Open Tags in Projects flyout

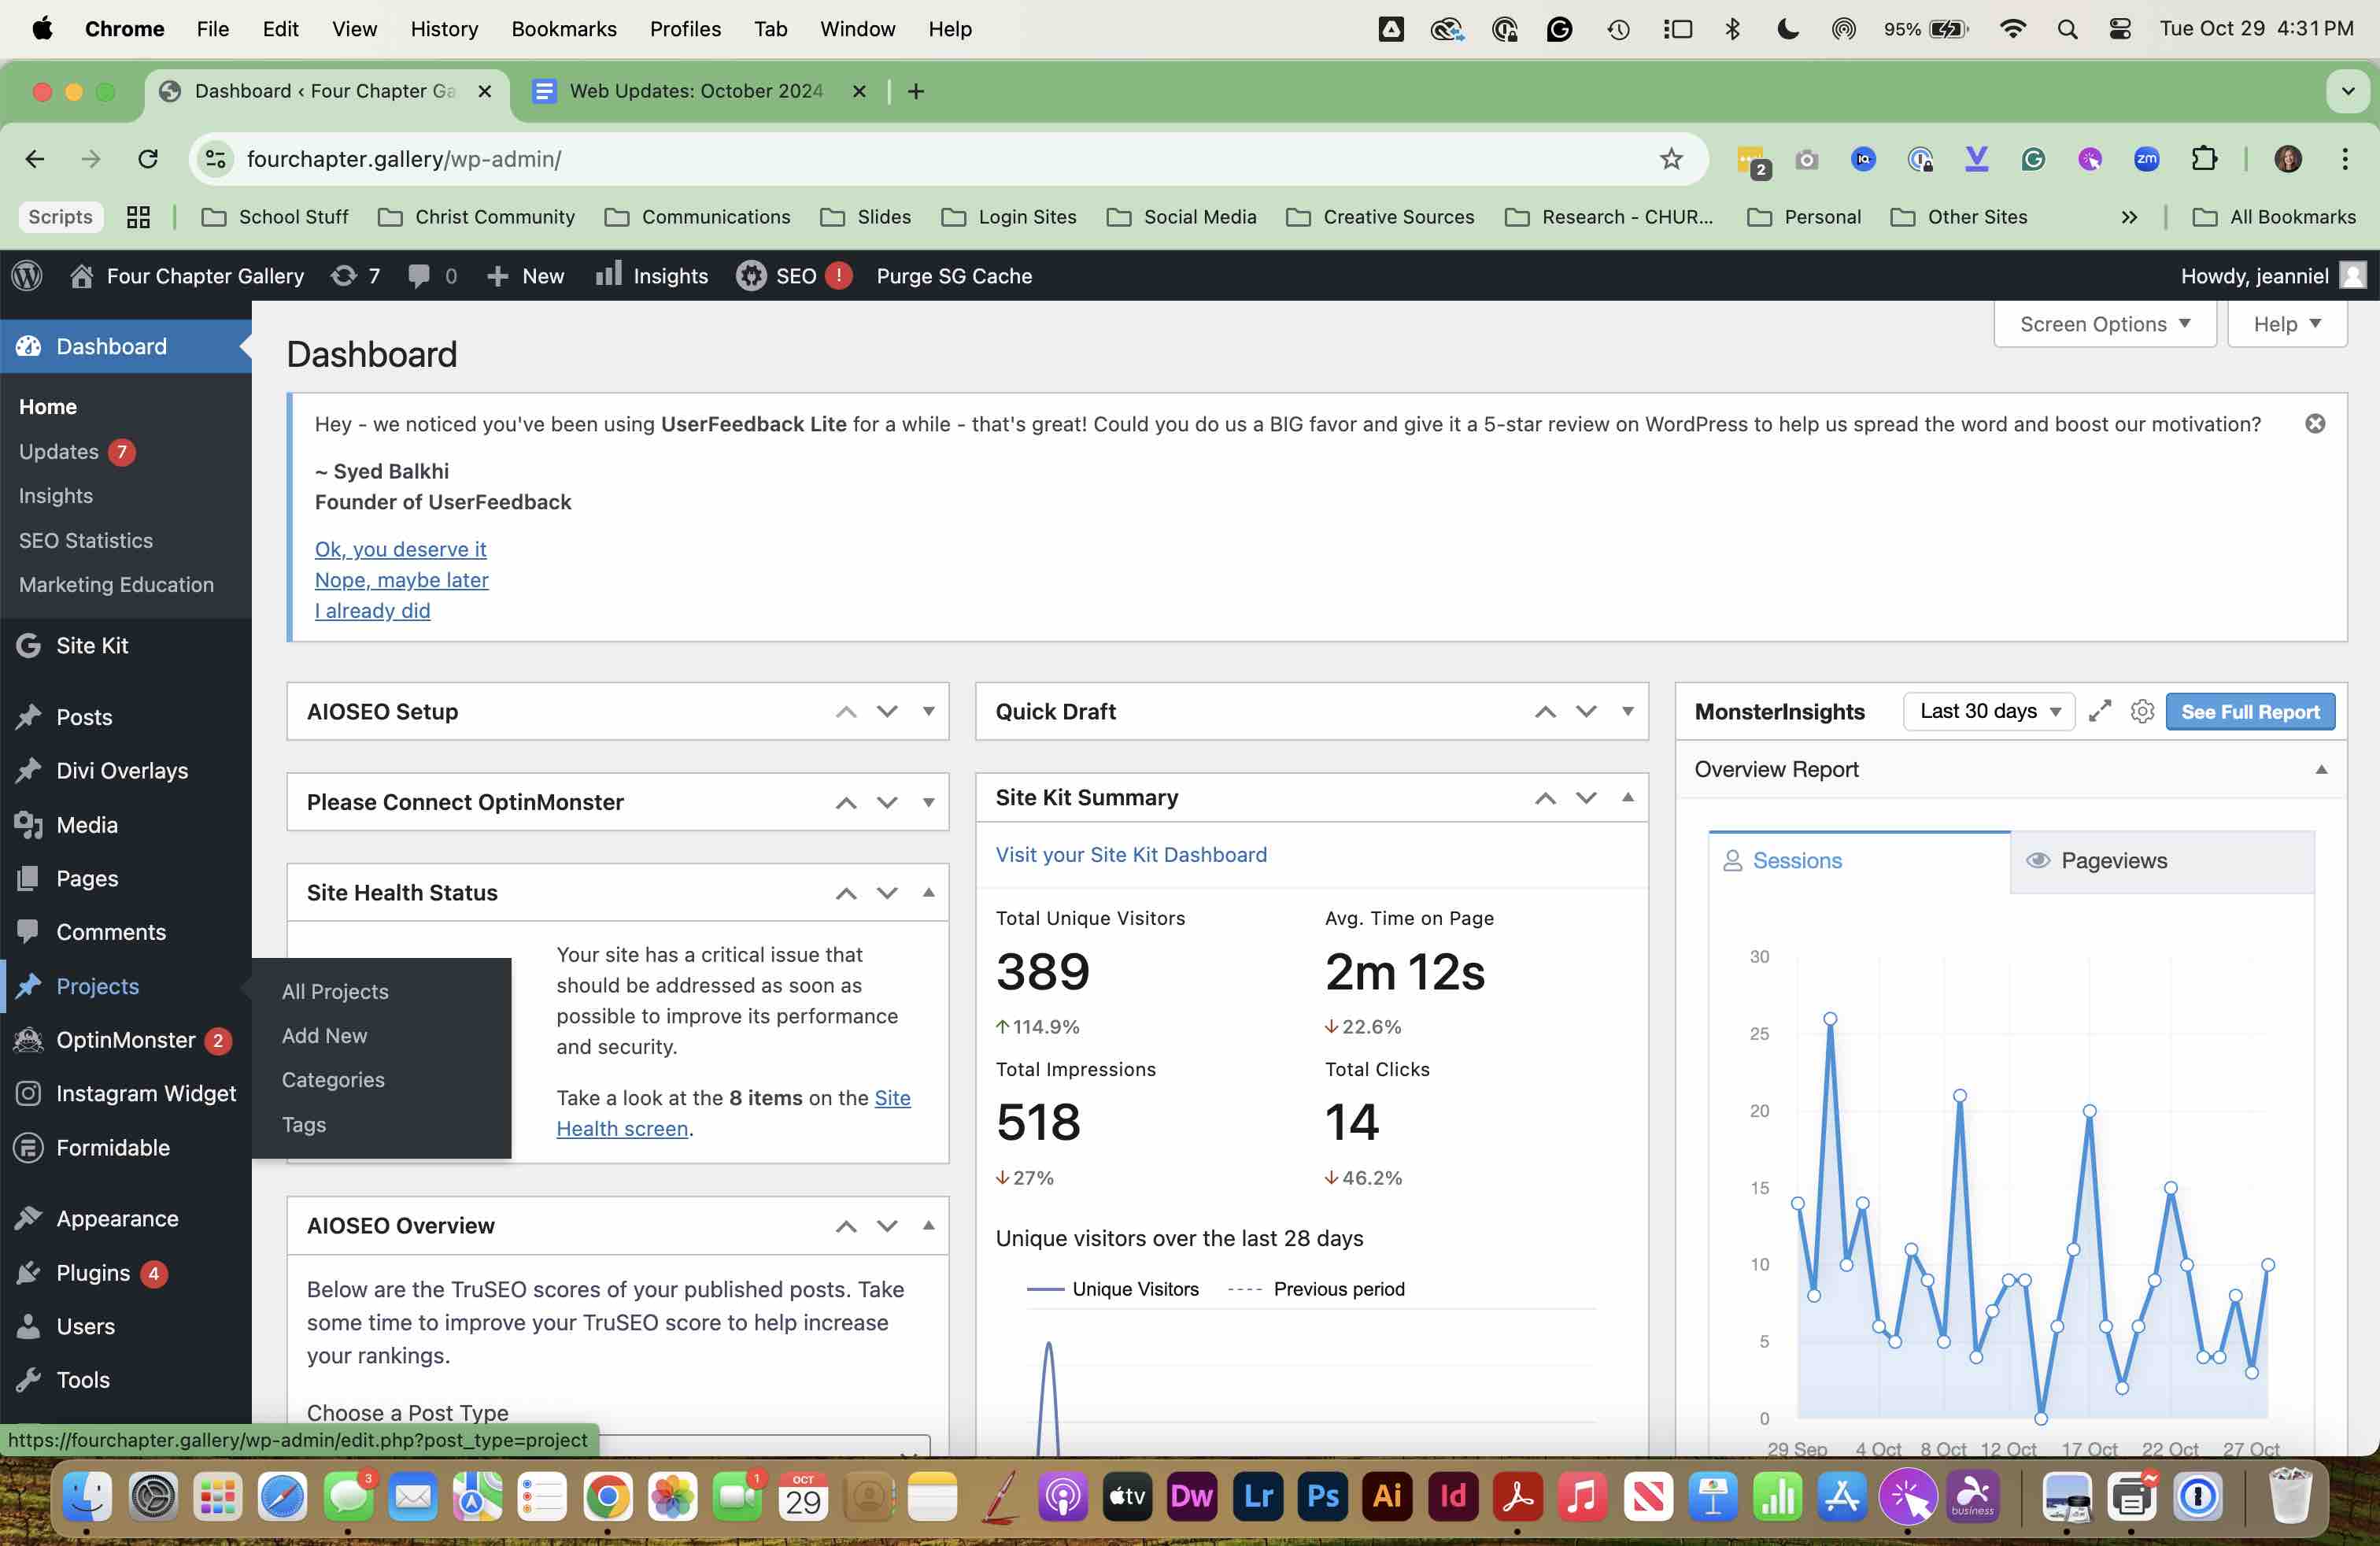point(304,1124)
